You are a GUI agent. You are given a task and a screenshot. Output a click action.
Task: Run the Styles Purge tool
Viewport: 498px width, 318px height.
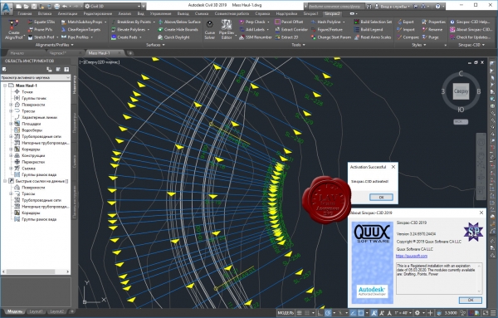[x=430, y=37]
